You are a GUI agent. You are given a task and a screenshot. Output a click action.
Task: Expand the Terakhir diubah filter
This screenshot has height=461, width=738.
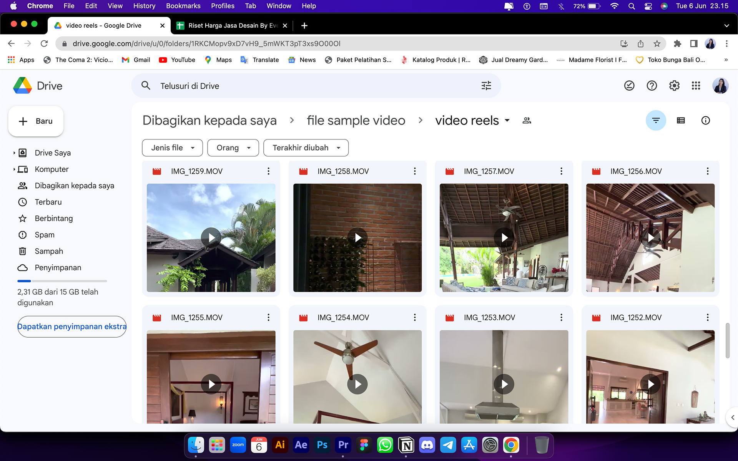click(x=306, y=148)
